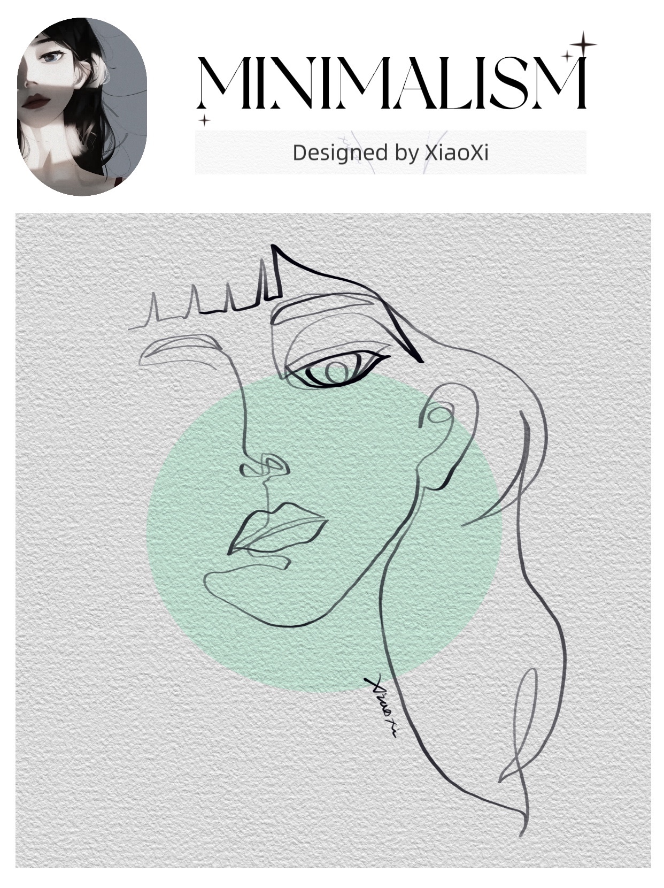This screenshot has width=664, height=888.
Task: Click the gray subtitle banner strip
Action: click(390, 152)
